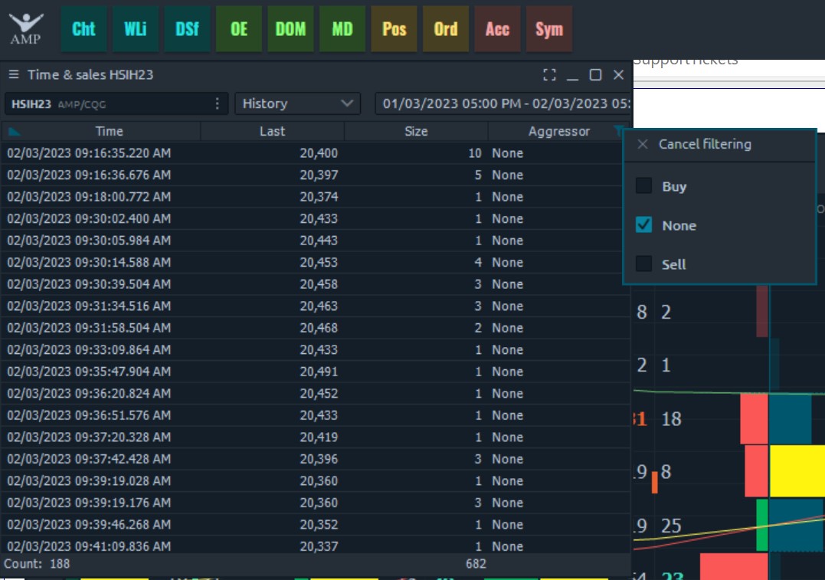Click the Time column header
Image resolution: width=825 pixels, height=580 pixels.
[x=109, y=132]
